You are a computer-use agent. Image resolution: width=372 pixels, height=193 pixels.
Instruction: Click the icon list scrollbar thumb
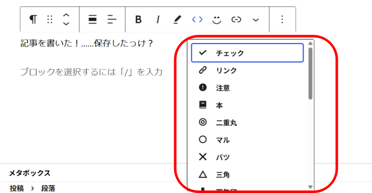click(310, 73)
